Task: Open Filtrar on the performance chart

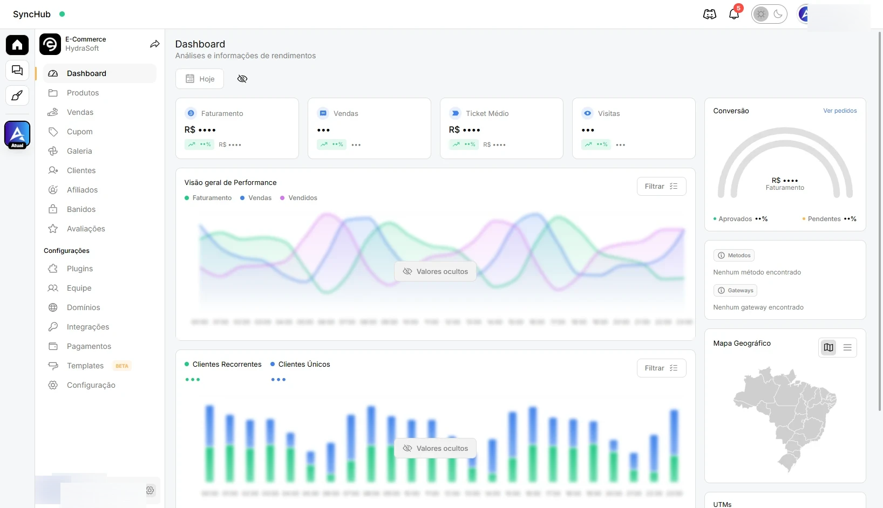Action: (661, 186)
